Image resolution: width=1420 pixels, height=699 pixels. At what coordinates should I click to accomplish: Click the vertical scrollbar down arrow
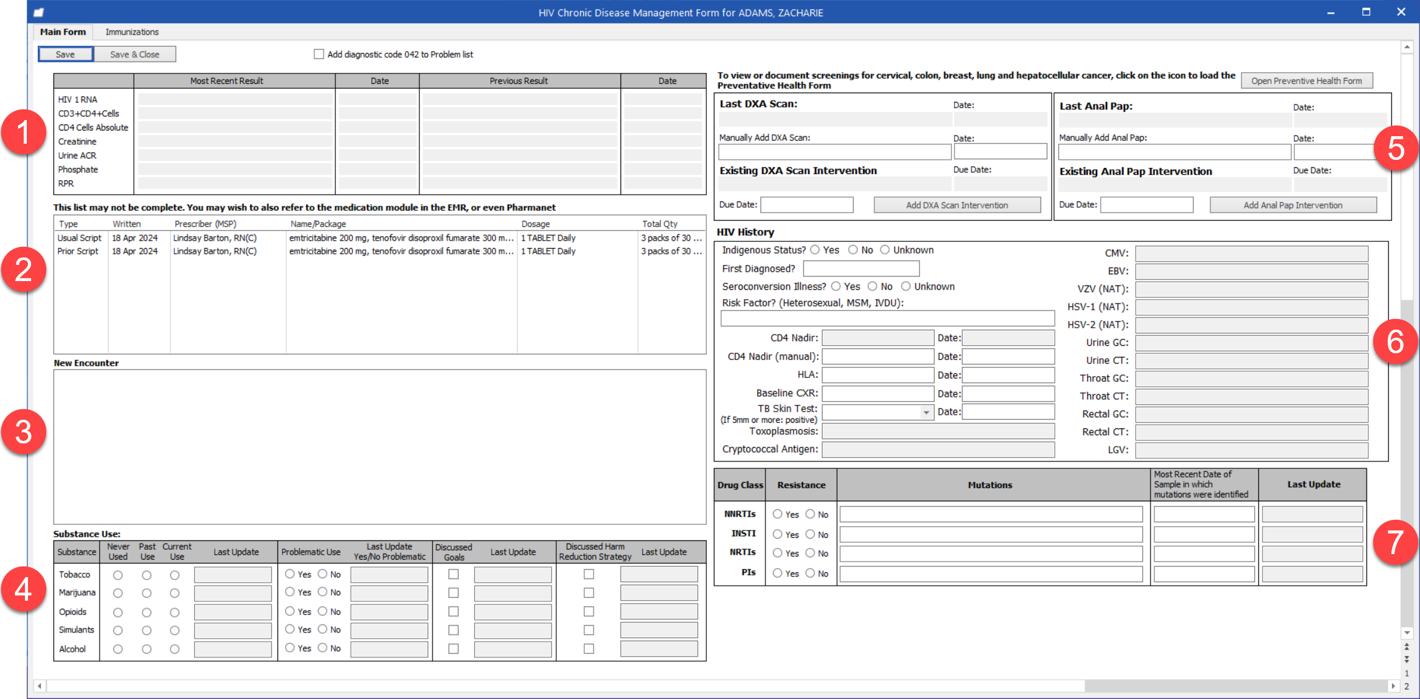[x=1406, y=633]
